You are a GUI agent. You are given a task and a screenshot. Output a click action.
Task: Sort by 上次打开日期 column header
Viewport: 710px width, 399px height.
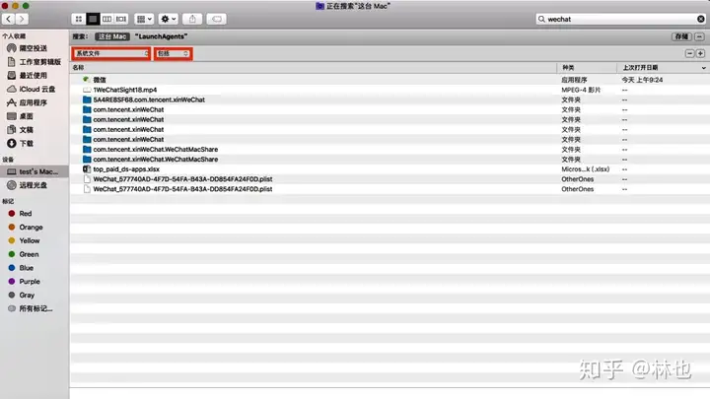640,67
